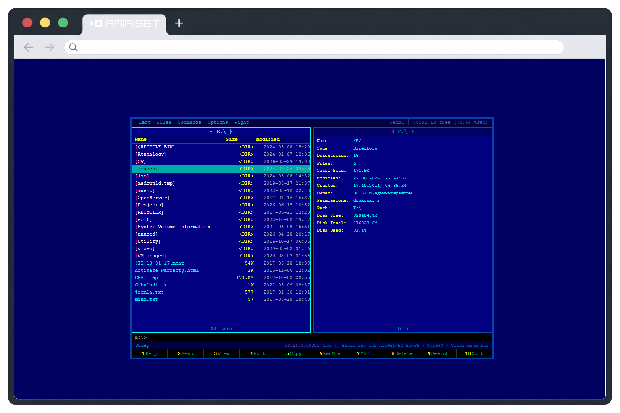Click the 2 Menu function key button
Viewport: 620px width, 413px height.
tap(185, 354)
